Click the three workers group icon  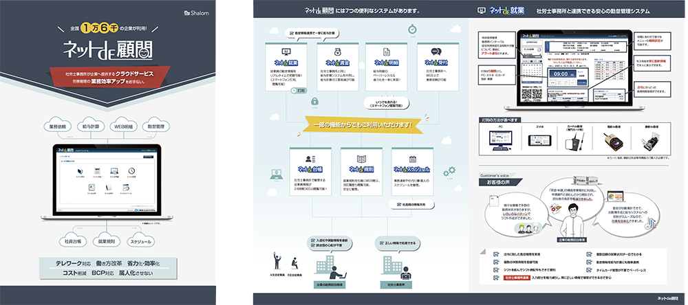pyautogui.click(x=529, y=229)
